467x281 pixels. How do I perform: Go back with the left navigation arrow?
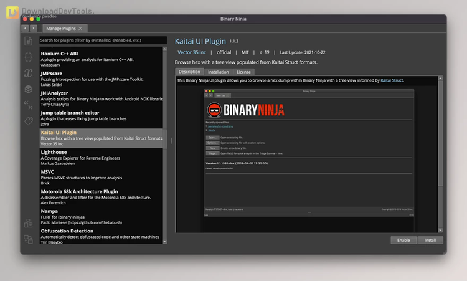click(x=25, y=28)
